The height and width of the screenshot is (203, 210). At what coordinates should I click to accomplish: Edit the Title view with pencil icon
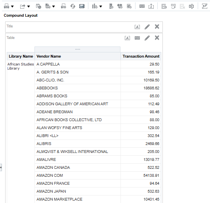tap(147, 27)
